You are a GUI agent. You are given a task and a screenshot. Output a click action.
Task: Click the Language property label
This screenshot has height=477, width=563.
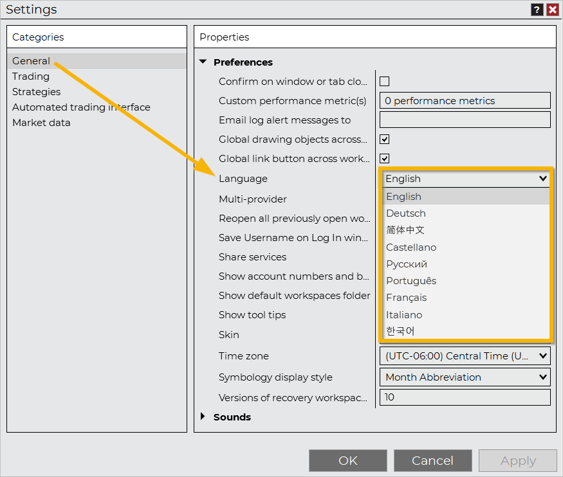243,179
